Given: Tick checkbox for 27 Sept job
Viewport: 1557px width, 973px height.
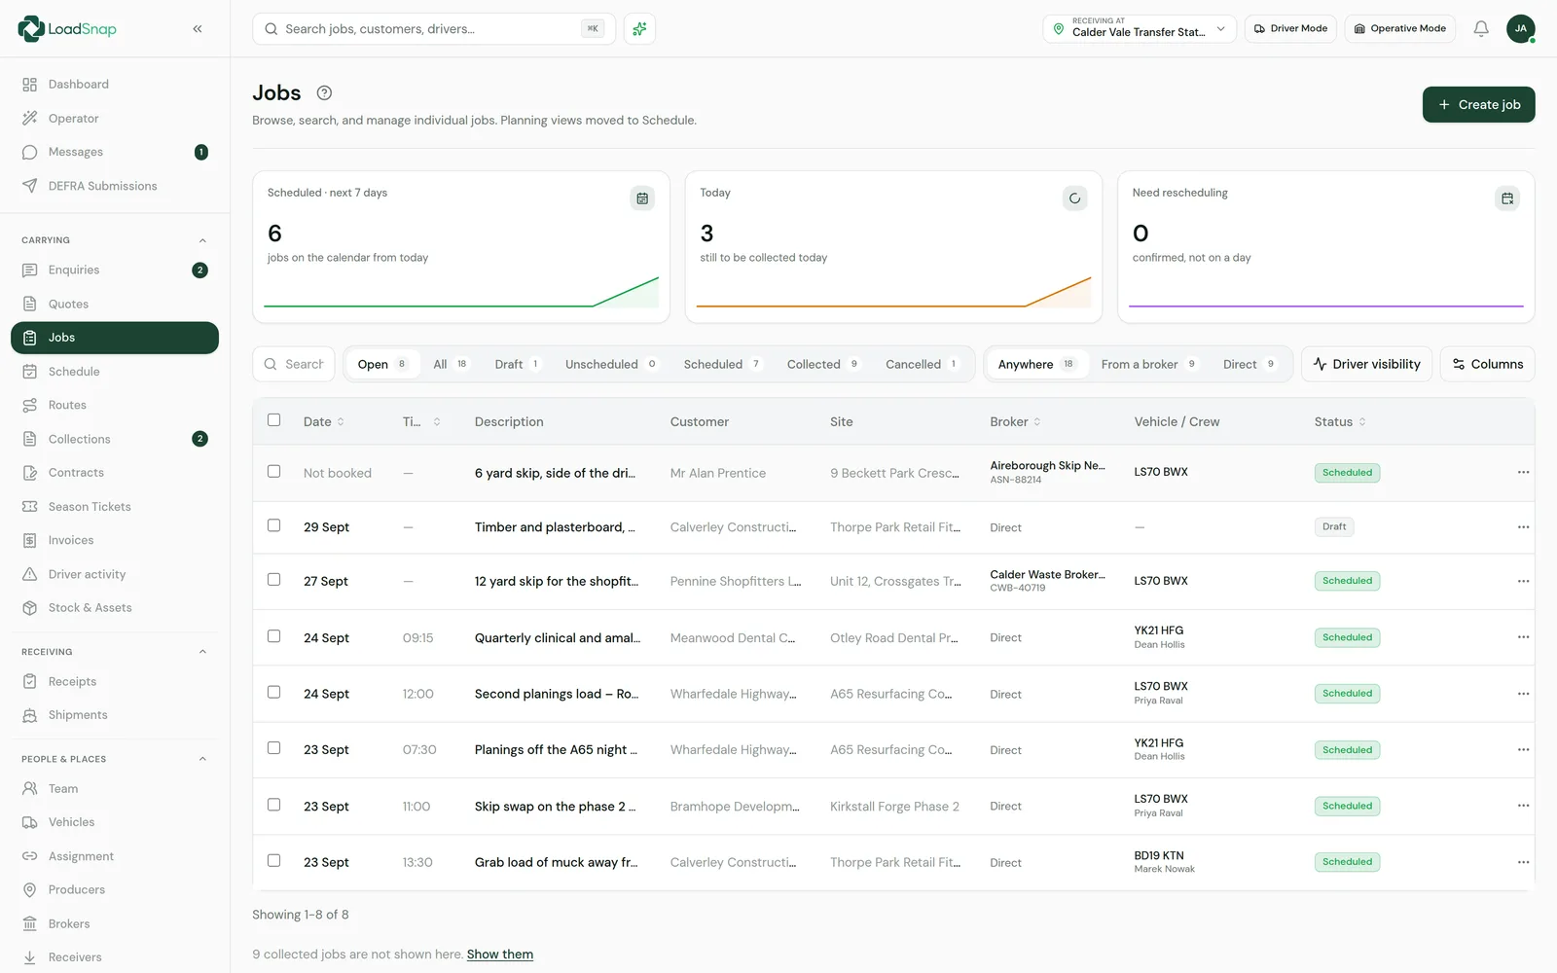Looking at the screenshot, I should point(274,580).
